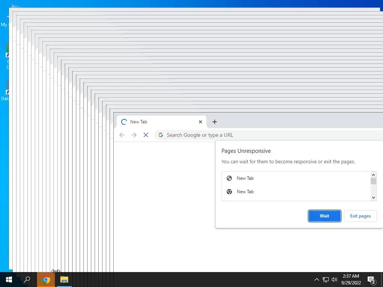
Task: Click the Chrome icon on the taskbar
Action: [x=46, y=280]
